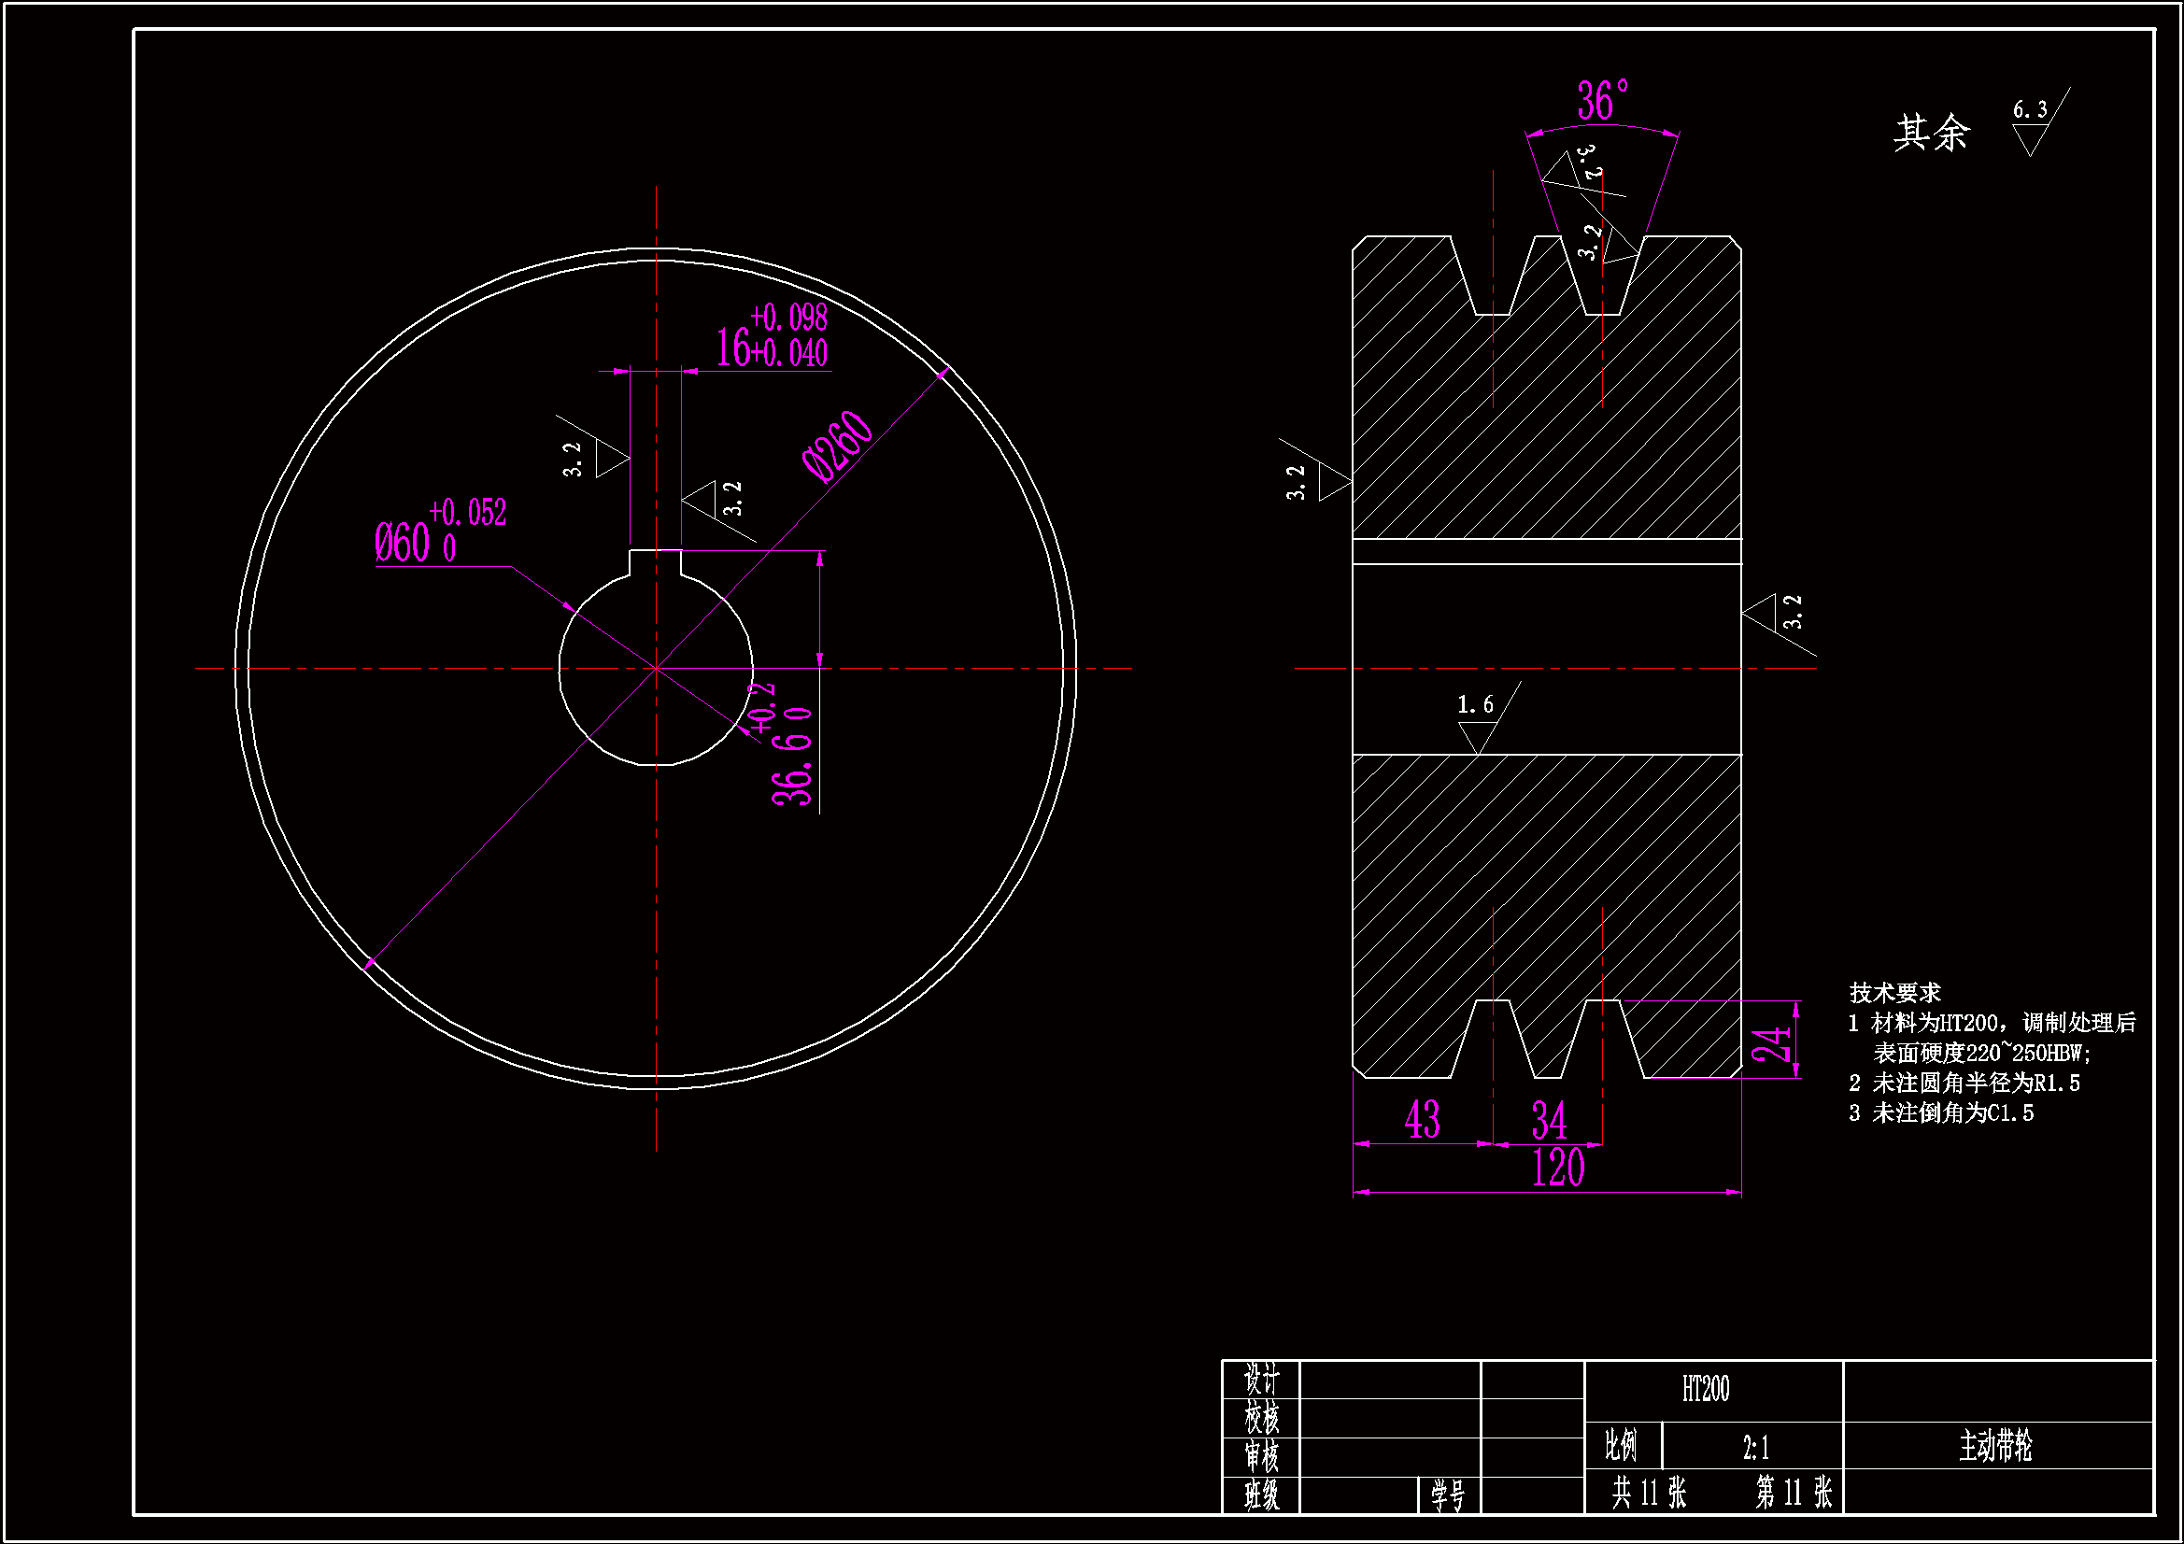
Task: Select the HT200 material cell in the title block
Action: (1706, 1390)
